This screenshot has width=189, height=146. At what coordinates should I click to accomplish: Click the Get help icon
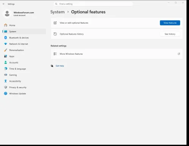(52, 66)
